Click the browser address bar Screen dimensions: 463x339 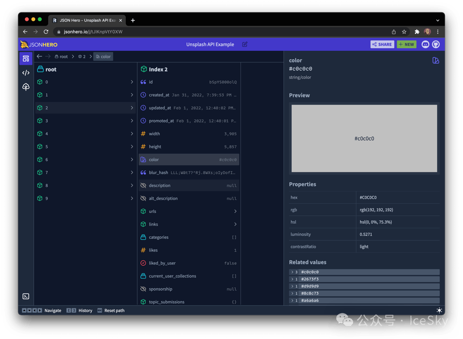tap(221, 32)
